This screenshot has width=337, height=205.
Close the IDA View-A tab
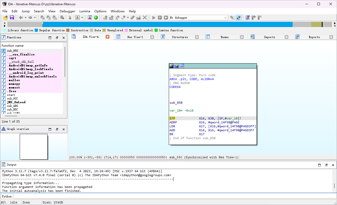click(108, 37)
